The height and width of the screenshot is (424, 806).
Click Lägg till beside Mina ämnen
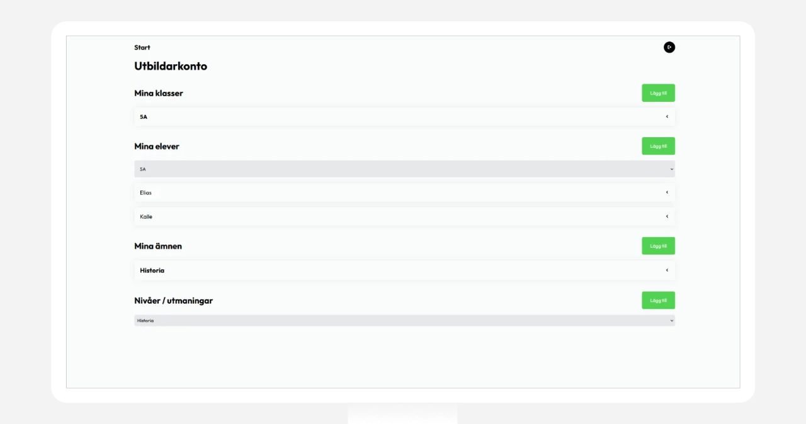(x=658, y=246)
